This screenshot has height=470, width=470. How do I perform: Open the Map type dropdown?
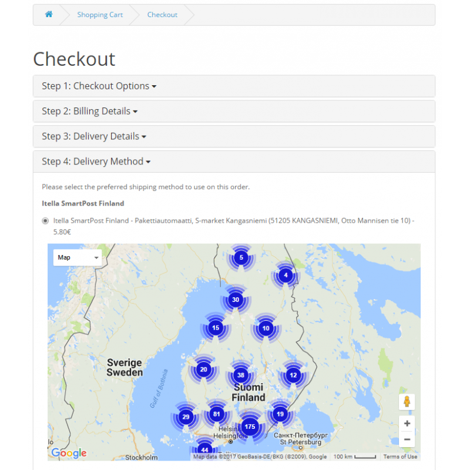point(78,257)
